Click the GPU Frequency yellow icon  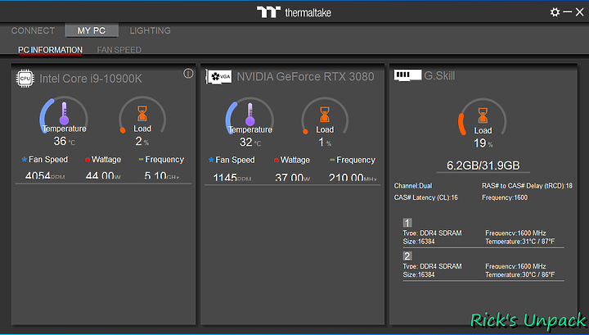point(332,160)
